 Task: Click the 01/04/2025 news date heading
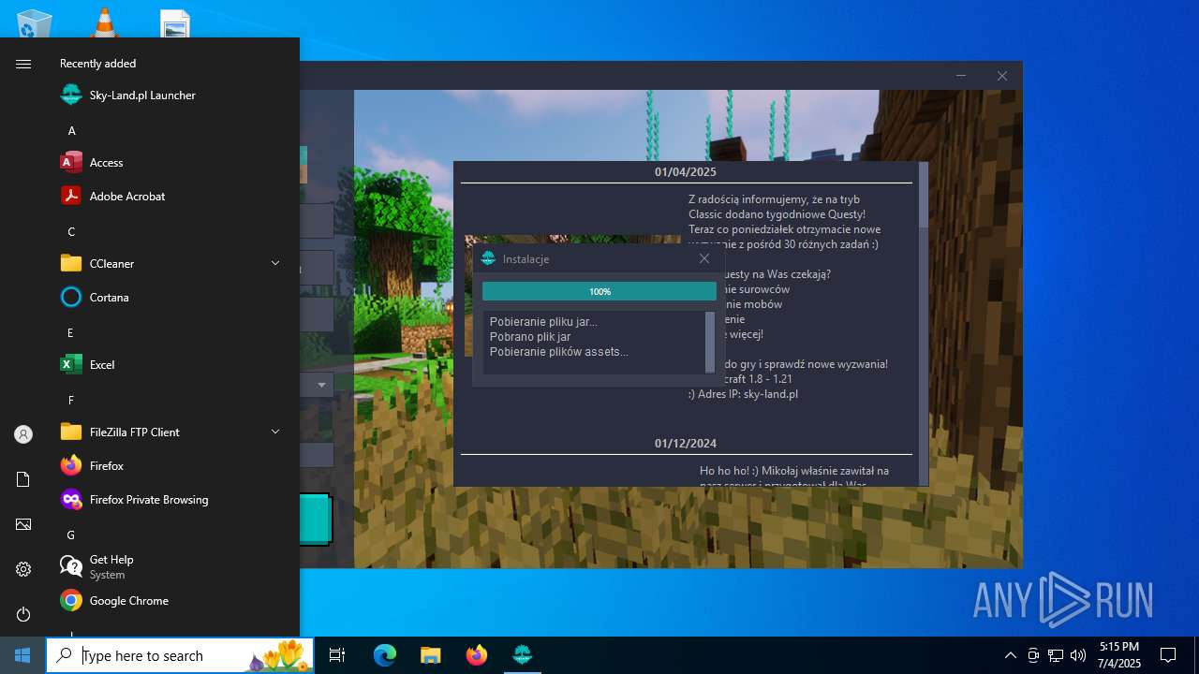[x=686, y=172]
